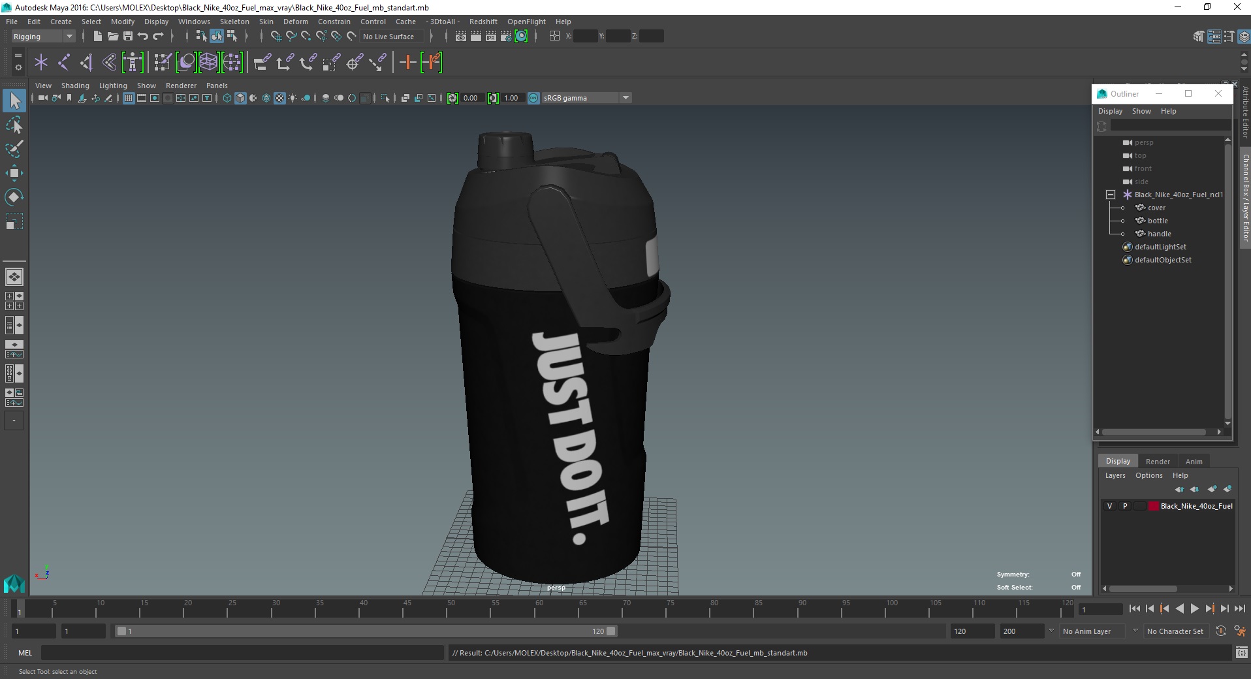Toggle smooth shade all in viewport

coord(240,98)
